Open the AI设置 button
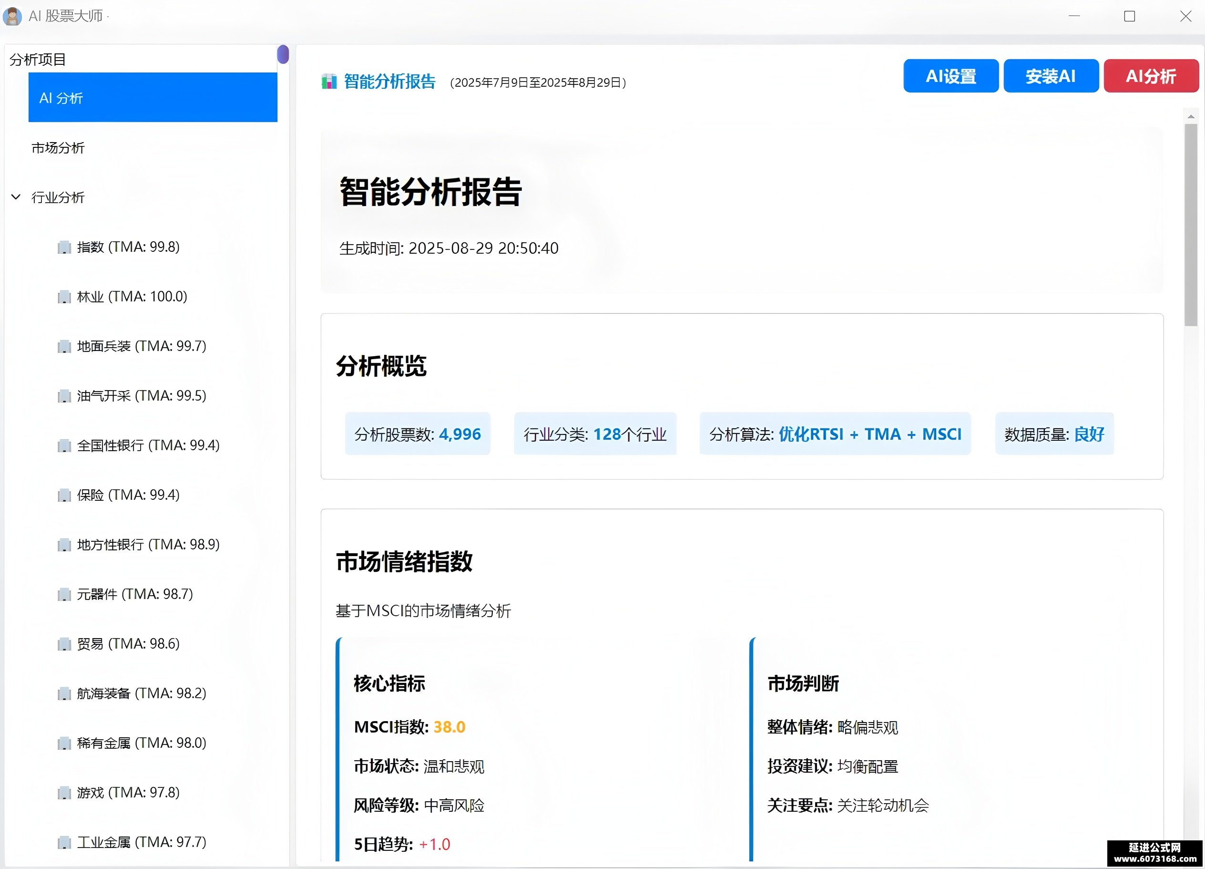Image resolution: width=1205 pixels, height=869 pixels. click(951, 76)
